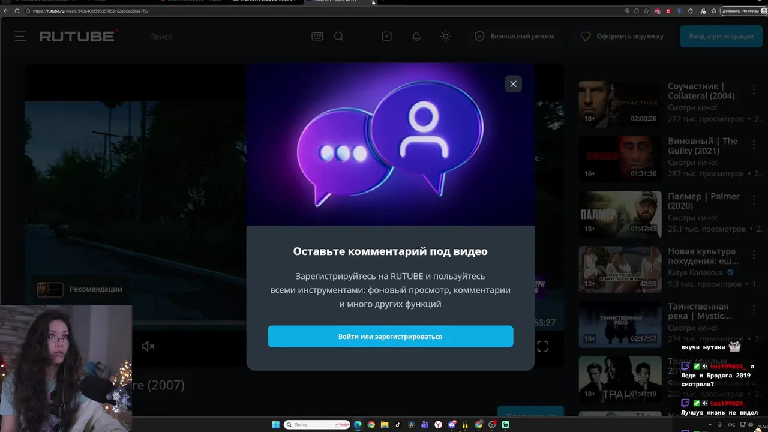Close the comment registration popup
Image resolution: width=768 pixels, height=432 pixels.
[513, 84]
